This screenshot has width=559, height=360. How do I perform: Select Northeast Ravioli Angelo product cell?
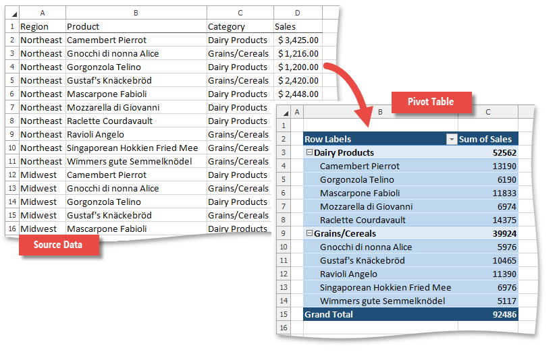pyautogui.click(x=136, y=135)
